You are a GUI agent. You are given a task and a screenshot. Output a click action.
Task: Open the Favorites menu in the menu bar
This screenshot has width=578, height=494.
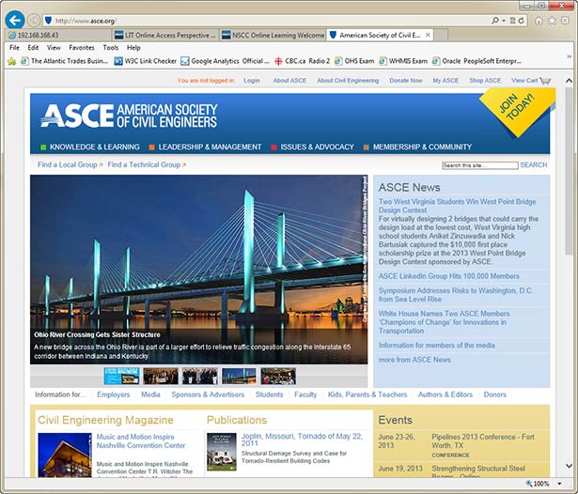81,47
